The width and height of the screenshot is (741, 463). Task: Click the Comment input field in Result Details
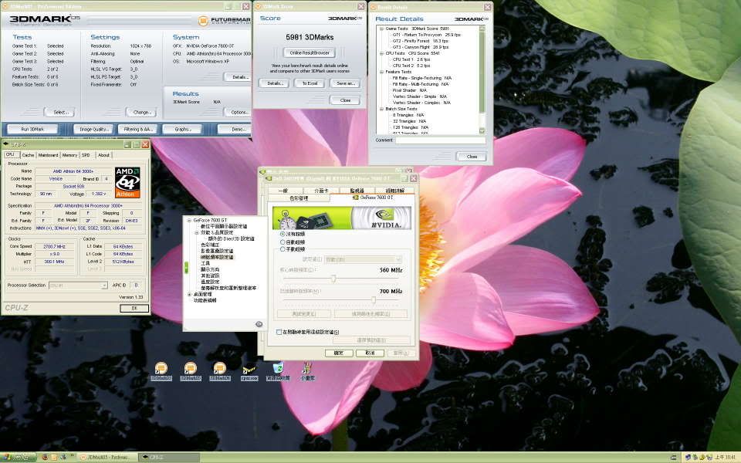(440, 140)
